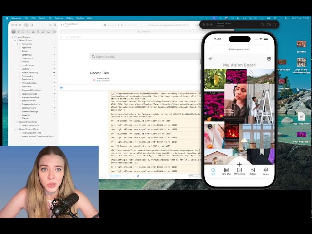Open the Bookmarks navigator icon
The image size is (312, 234).
(x=23, y=31)
